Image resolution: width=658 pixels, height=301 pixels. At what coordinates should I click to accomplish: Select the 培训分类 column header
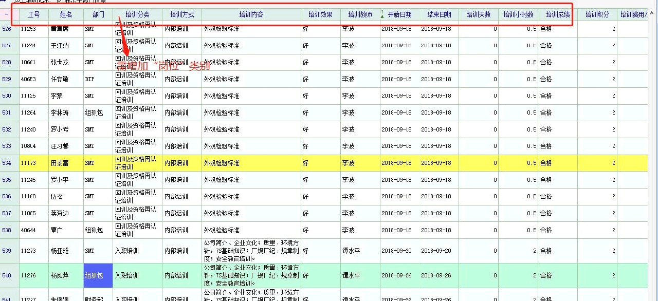click(x=137, y=14)
